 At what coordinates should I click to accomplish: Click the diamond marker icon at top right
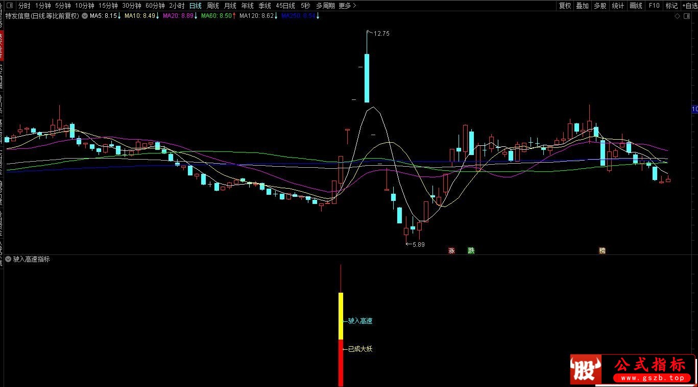(x=677, y=16)
